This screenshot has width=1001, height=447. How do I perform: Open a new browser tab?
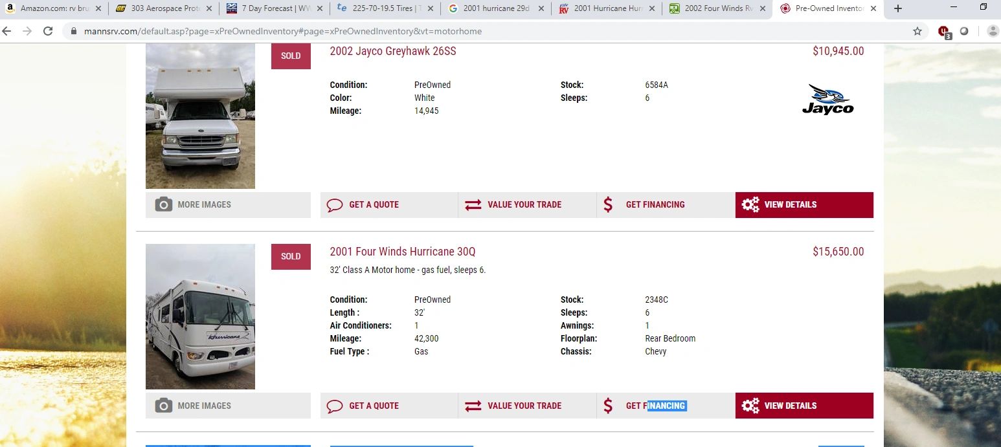pyautogui.click(x=897, y=8)
